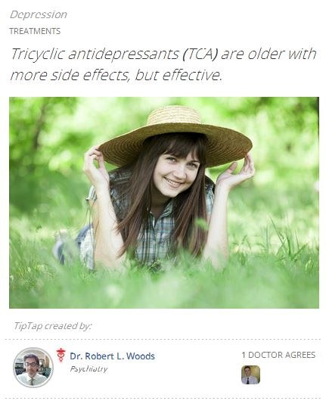Screen dimensions: 326x404
Task: Open Dr. Robert L. Woods circular profile photo
Action: tap(33, 367)
